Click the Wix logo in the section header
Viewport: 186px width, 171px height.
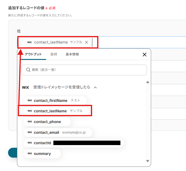(x=26, y=88)
